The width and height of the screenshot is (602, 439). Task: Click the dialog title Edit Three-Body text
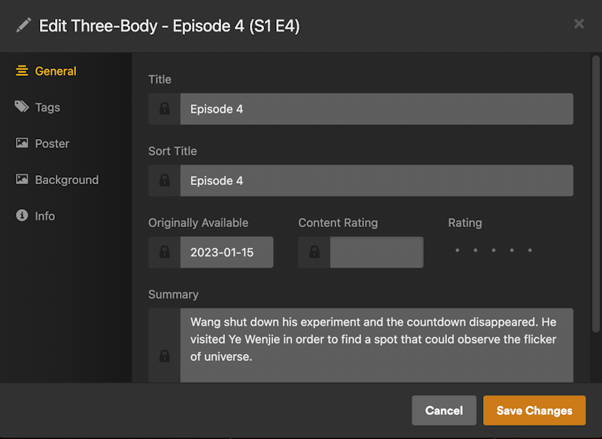tap(169, 26)
